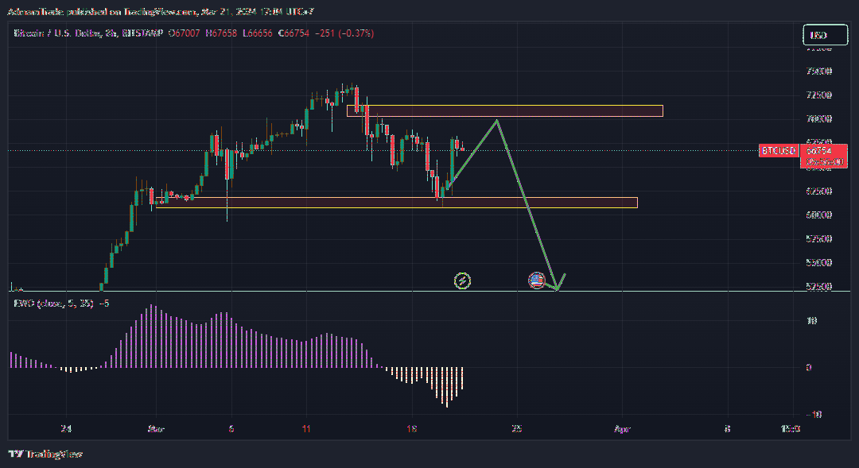
Task: Click the lightning bolt event icon
Action: (462, 281)
